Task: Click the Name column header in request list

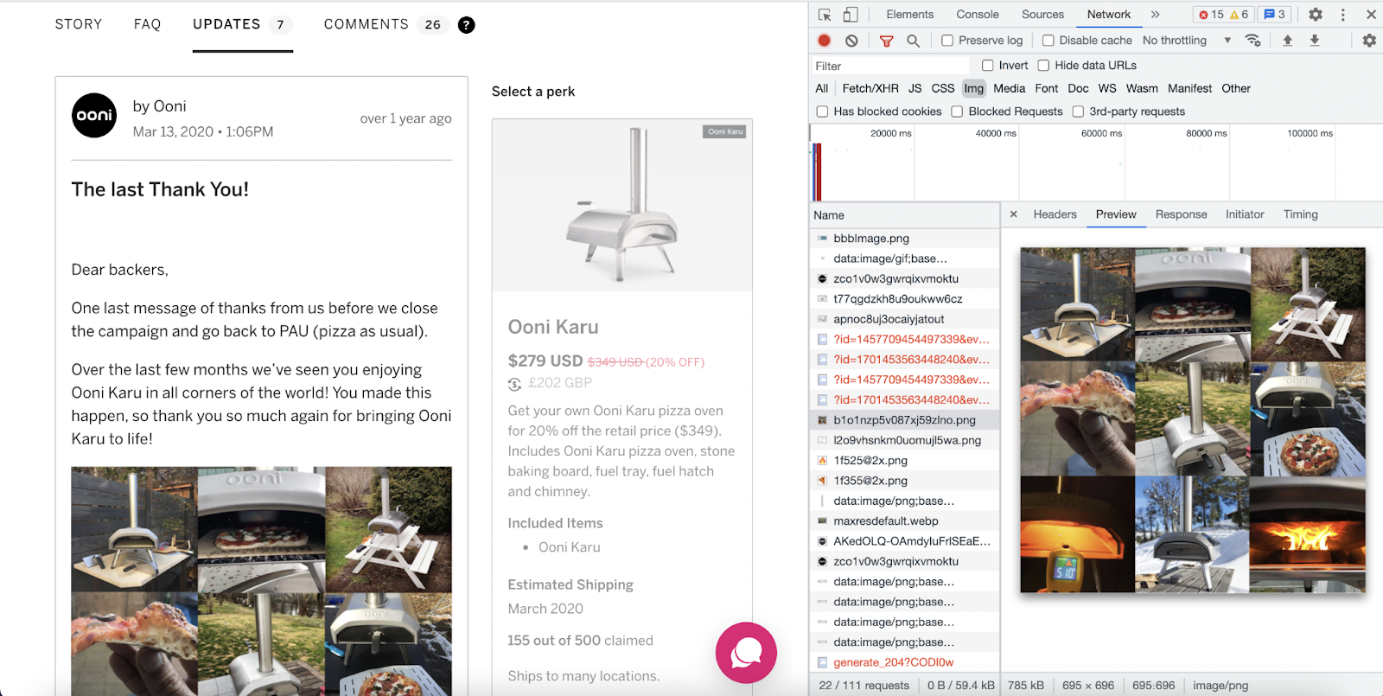Action: pyautogui.click(x=905, y=215)
